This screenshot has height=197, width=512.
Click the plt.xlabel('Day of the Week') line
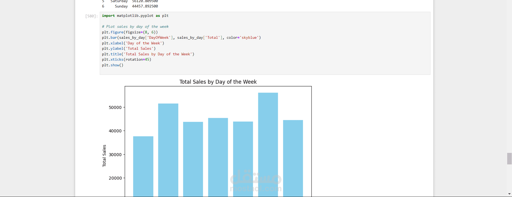133,43
